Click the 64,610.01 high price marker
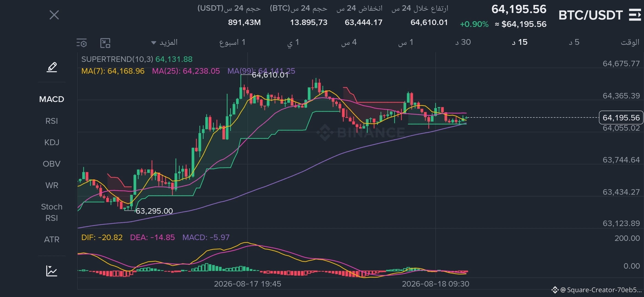Screen dimensions: 644x297 pyautogui.click(x=270, y=75)
